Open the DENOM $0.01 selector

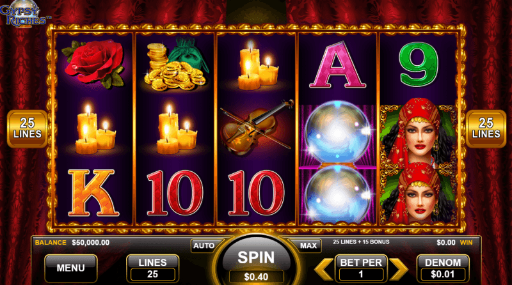click(x=443, y=268)
